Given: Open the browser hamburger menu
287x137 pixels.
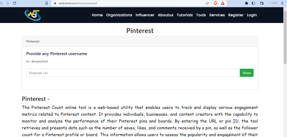Looking at the screenshot, I should [x=283, y=3].
